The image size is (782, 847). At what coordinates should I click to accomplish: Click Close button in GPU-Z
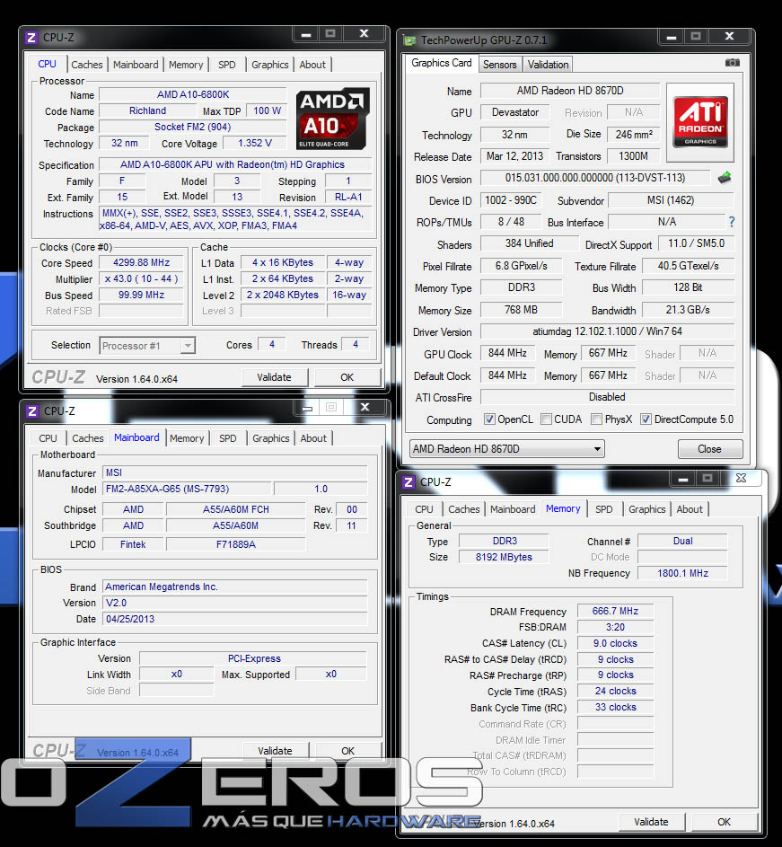click(709, 449)
